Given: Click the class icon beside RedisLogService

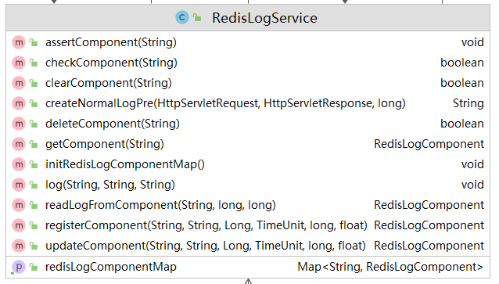Looking at the screenshot, I should (182, 17).
